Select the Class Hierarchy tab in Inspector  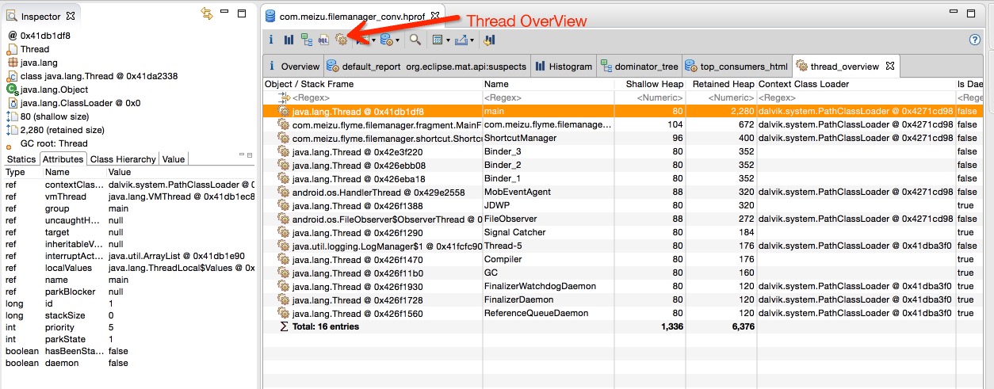(x=123, y=159)
